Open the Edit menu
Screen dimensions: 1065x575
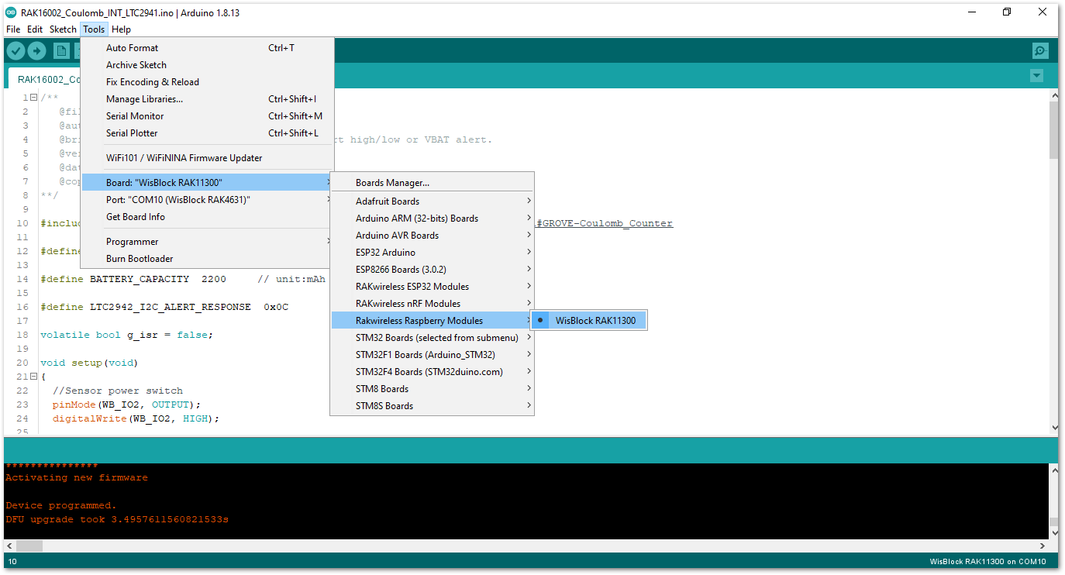coord(35,29)
